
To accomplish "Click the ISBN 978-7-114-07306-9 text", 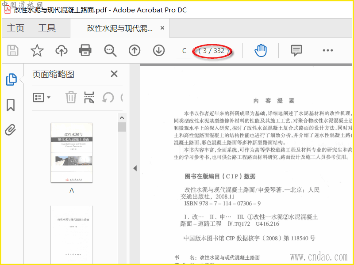I will tap(223, 204).
